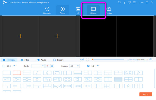Open the border hatch pattern option
Image resolution: width=156 pixels, height=100 pixels.
(52, 66)
